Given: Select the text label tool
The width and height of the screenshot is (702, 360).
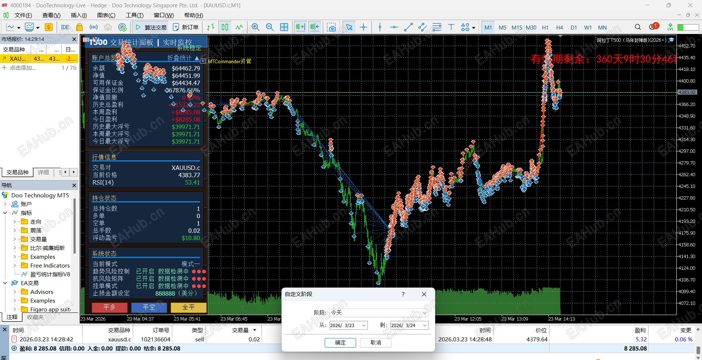Looking at the screenshot, I should click(451, 27).
